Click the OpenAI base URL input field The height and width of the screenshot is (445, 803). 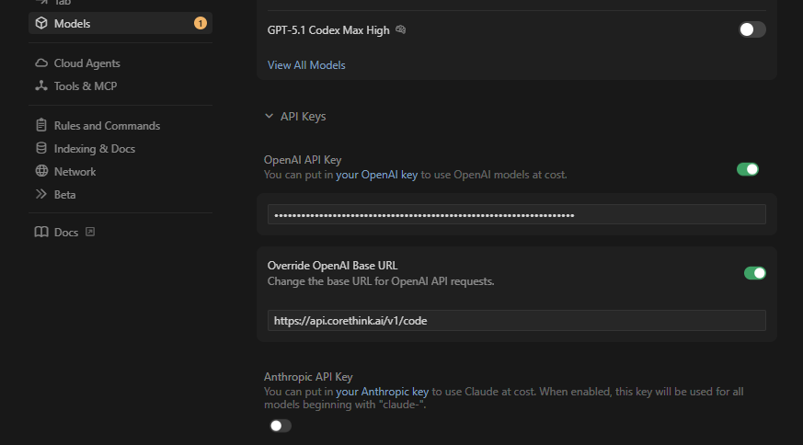pos(517,321)
